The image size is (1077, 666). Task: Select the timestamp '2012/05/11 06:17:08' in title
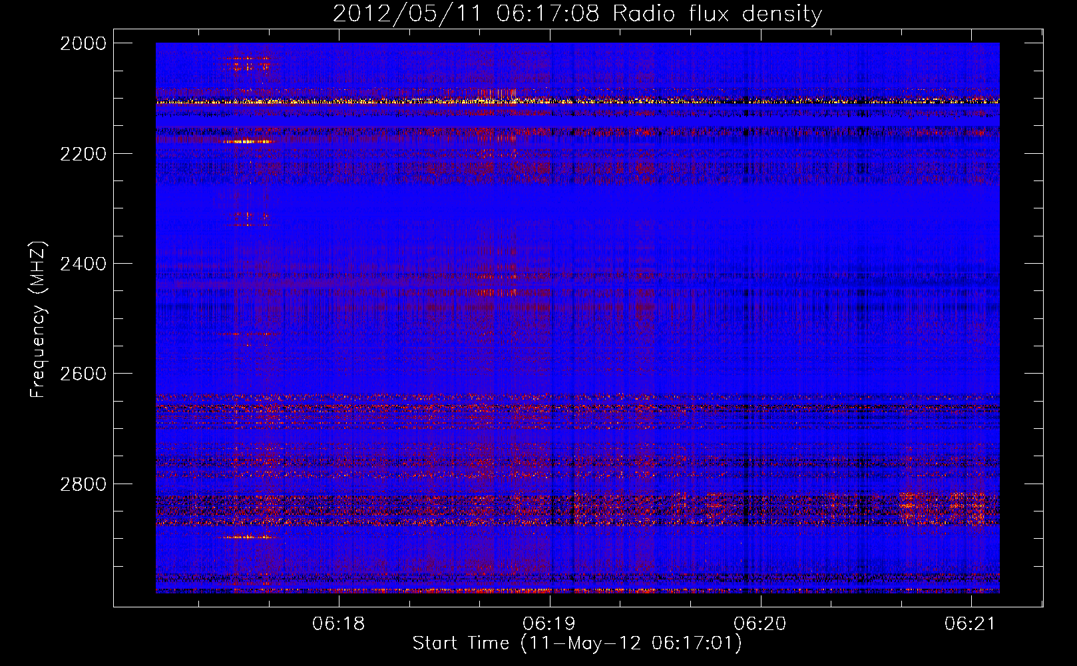pyautogui.click(x=466, y=14)
